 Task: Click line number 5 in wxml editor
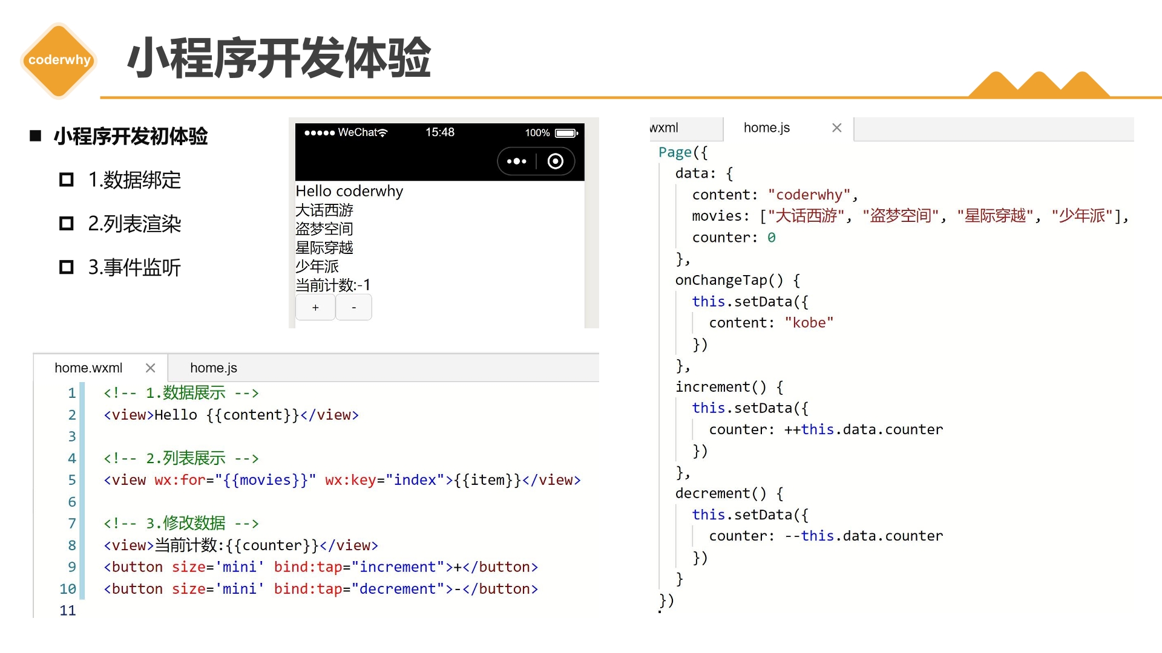[x=72, y=480]
